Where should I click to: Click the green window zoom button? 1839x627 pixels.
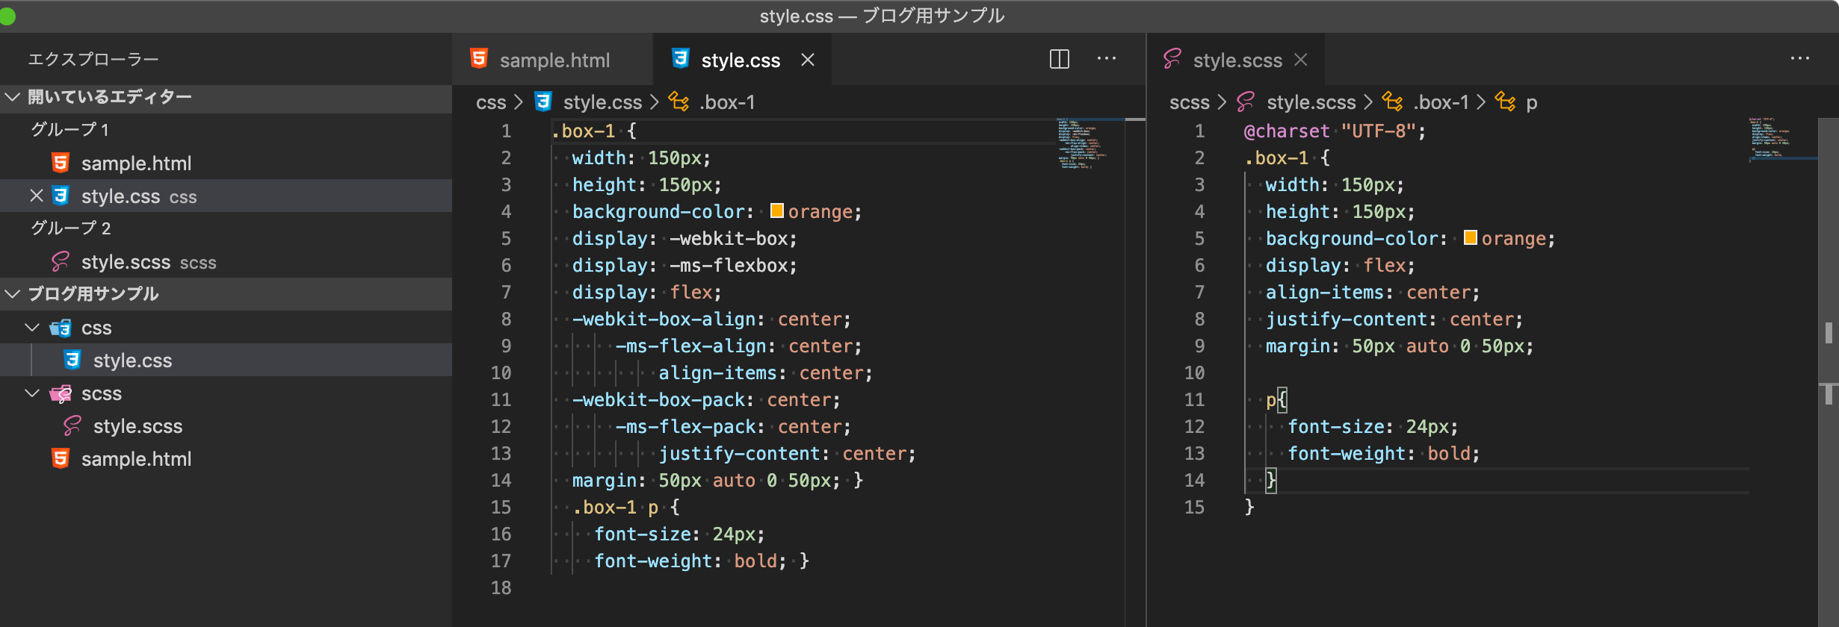7,16
